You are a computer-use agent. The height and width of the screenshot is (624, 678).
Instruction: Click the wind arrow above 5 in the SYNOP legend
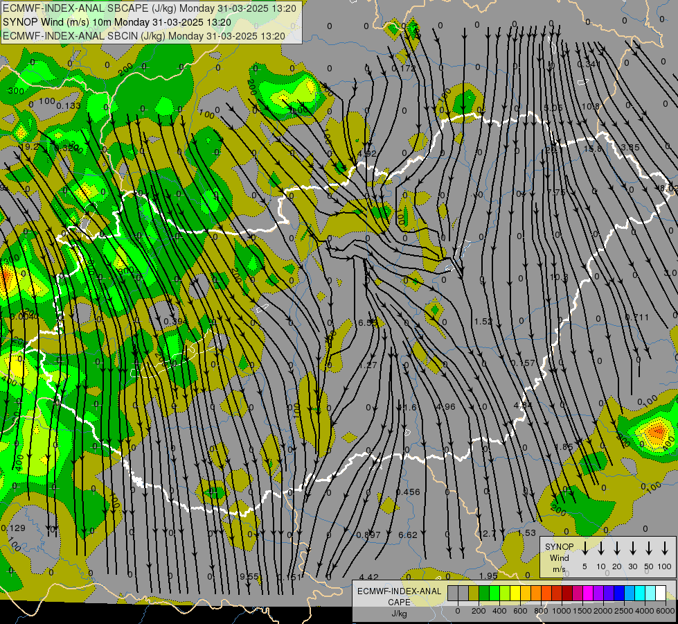(x=585, y=548)
